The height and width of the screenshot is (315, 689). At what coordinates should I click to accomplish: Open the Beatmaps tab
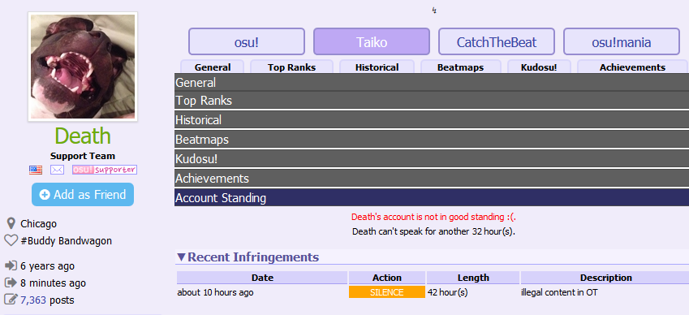point(460,67)
